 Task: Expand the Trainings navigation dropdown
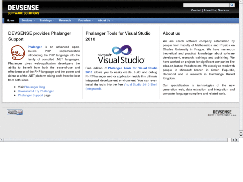(47, 20)
